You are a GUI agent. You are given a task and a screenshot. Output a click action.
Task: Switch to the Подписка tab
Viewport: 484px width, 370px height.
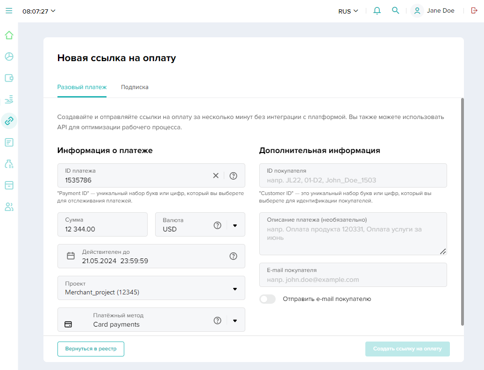tap(135, 87)
